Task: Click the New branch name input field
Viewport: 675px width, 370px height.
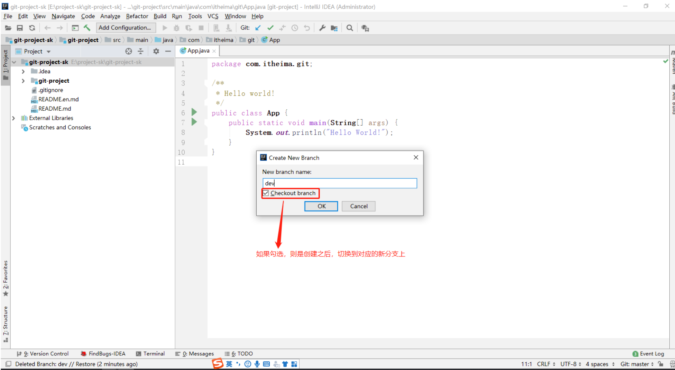Action: tap(339, 183)
